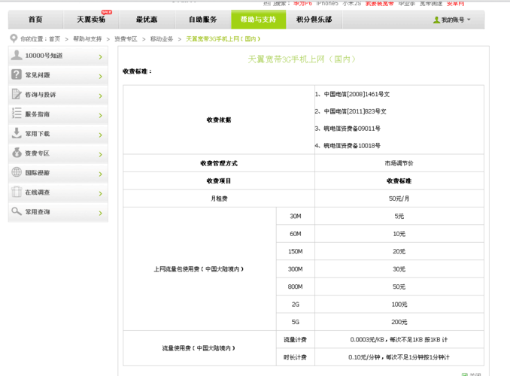Click the 10000号知道 person icon
The image size is (510, 376).
(x=17, y=55)
